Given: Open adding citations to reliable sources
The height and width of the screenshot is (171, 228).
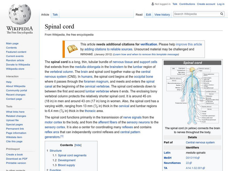Looking at the screenshot, I should tap(108, 49).
